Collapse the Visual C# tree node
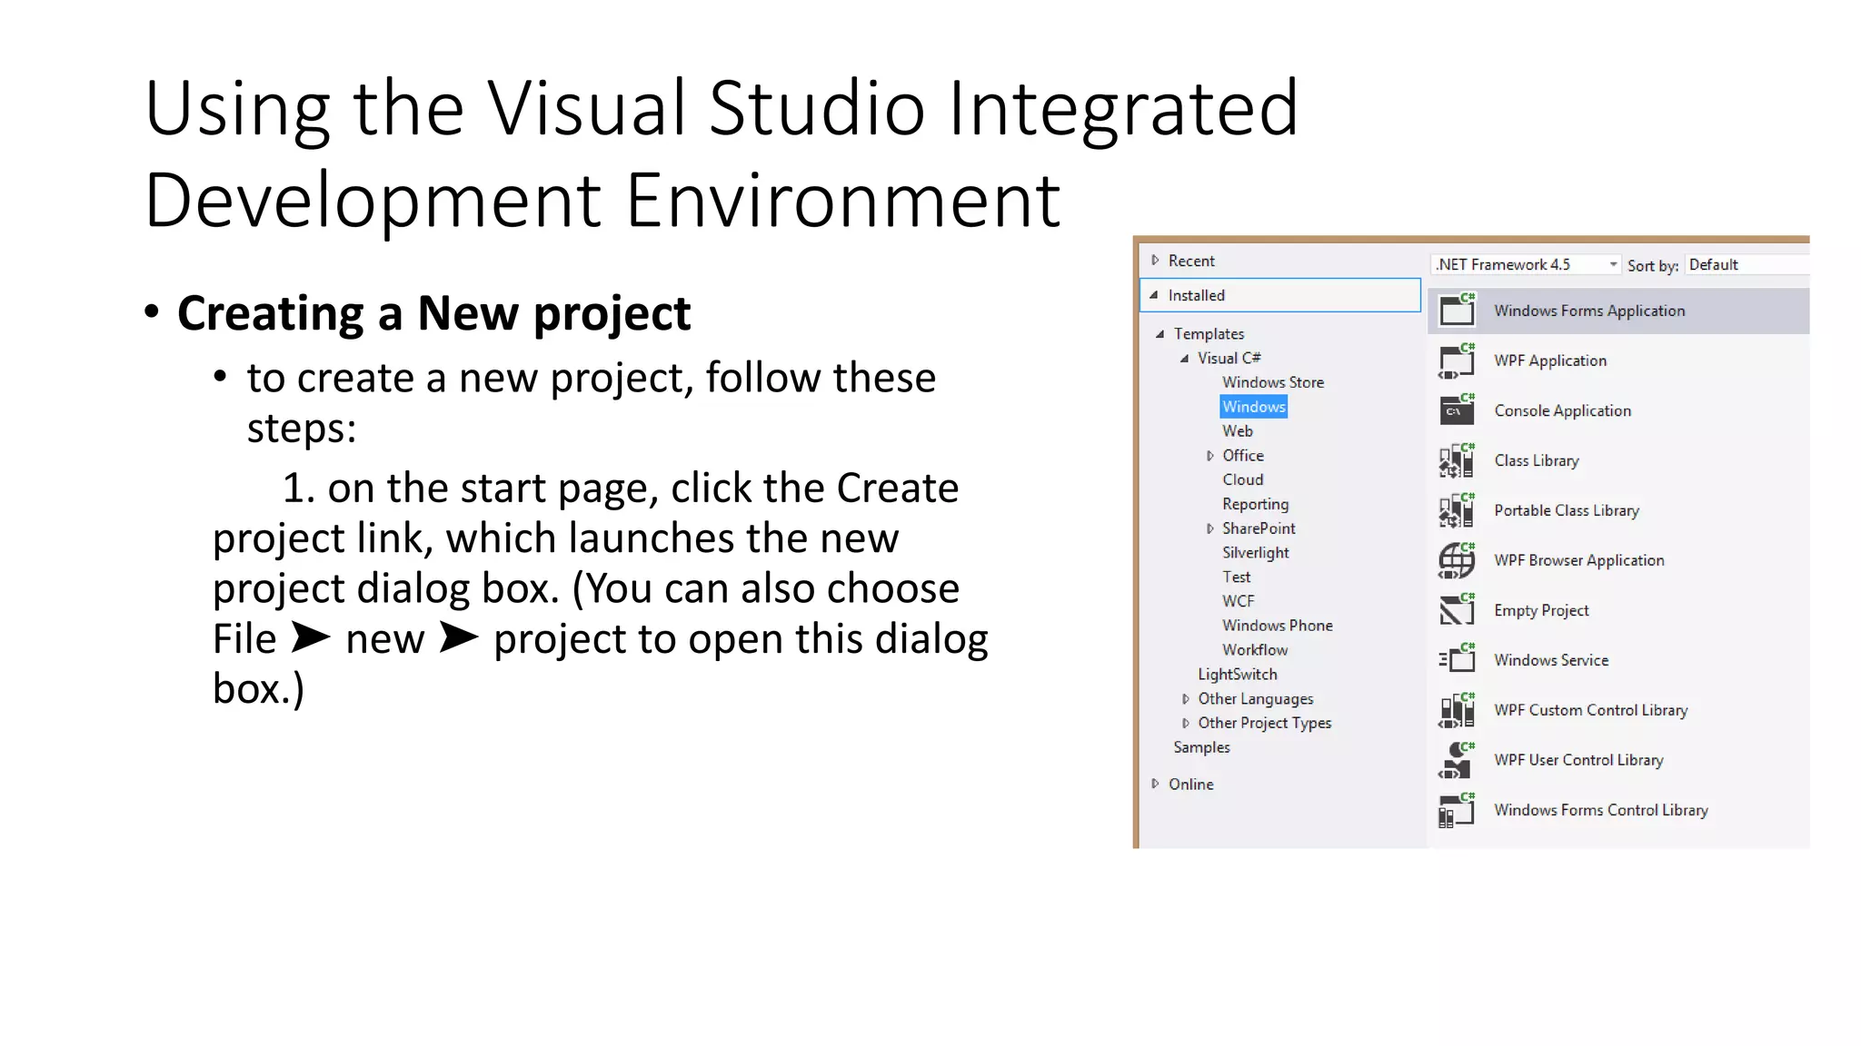 [1184, 359]
